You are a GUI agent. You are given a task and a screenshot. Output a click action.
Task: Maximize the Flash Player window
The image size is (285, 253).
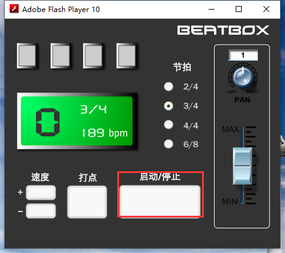pyautogui.click(x=239, y=9)
